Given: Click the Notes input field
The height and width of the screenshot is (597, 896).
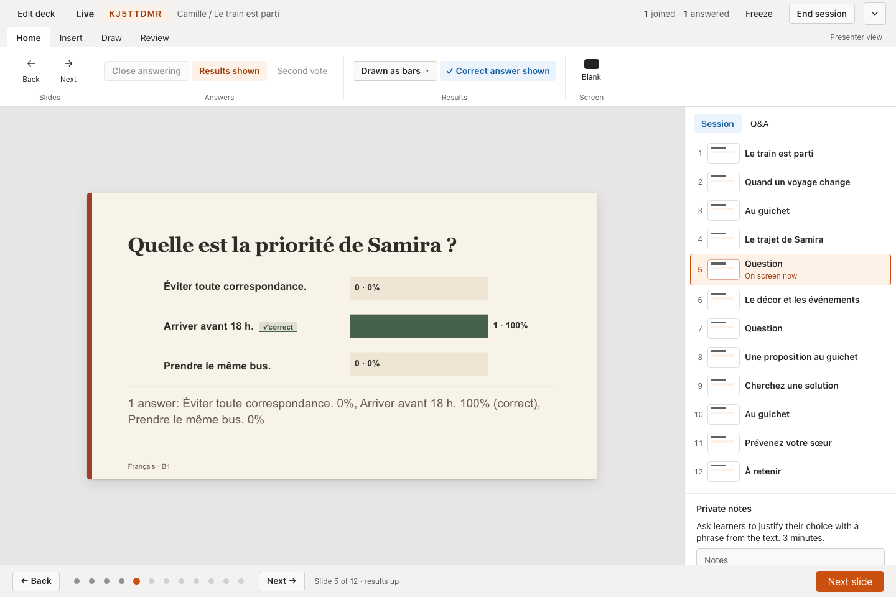Looking at the screenshot, I should pos(790,557).
